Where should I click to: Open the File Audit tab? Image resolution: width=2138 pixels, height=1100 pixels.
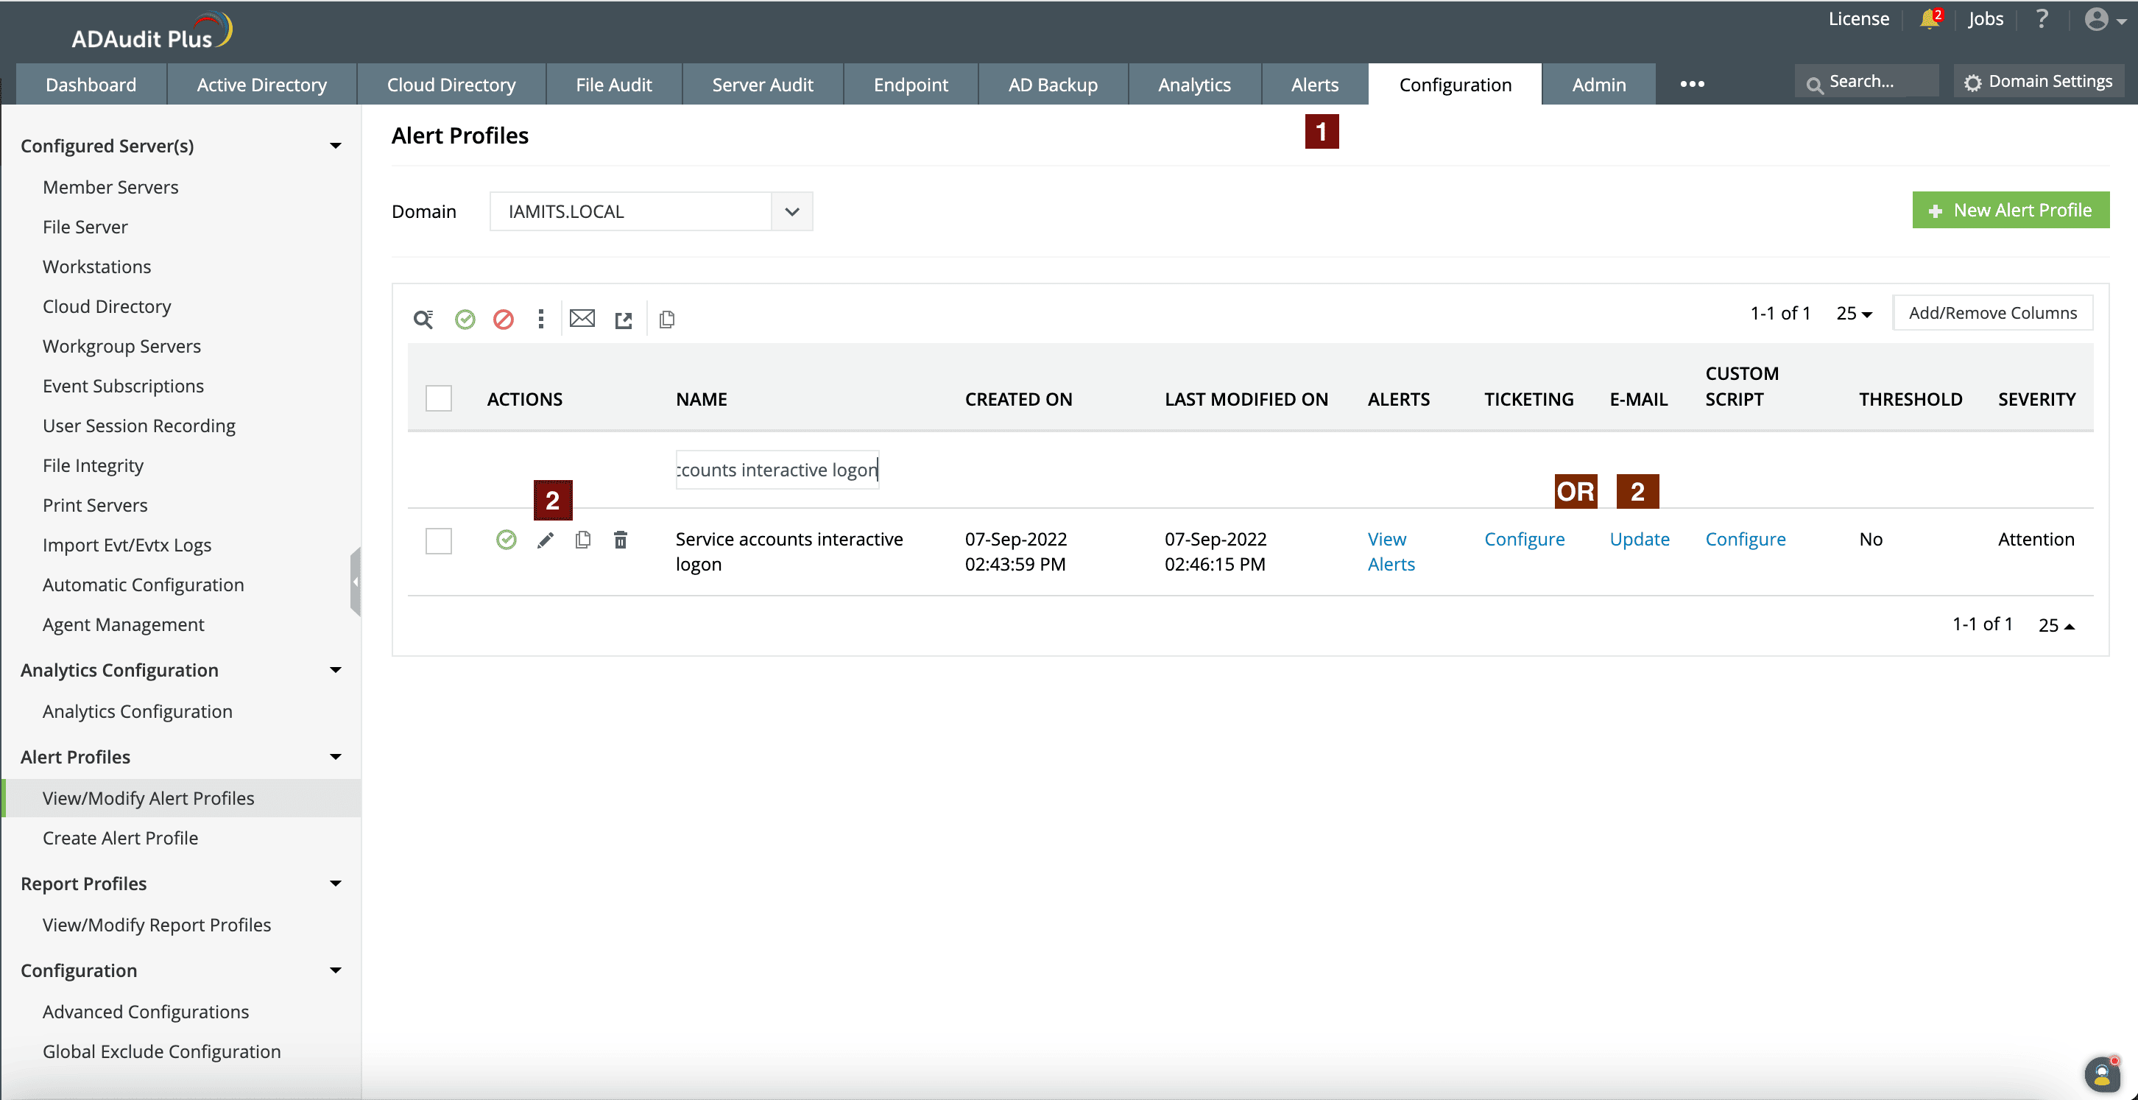coord(613,85)
